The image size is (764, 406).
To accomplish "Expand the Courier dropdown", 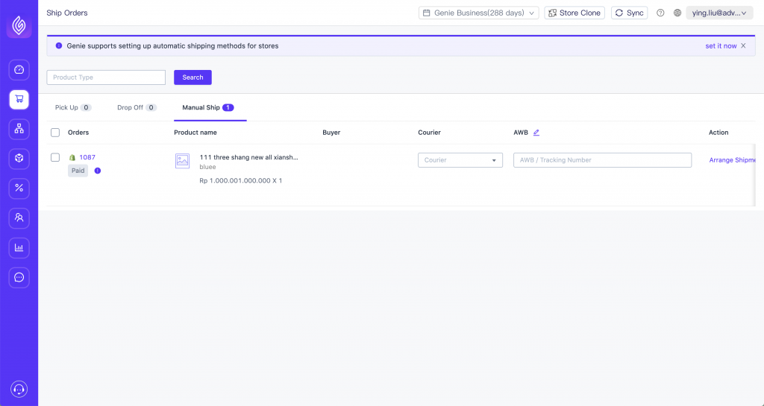I will click(x=460, y=160).
